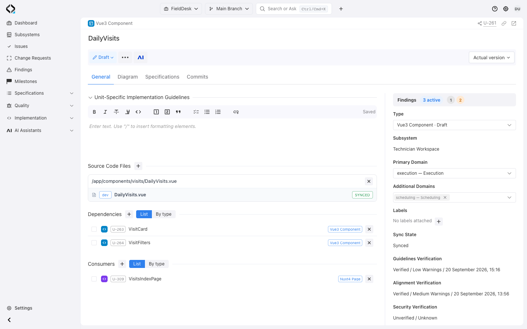Viewport: 527px width, 329px height.
Task: Open the 3 active findings link
Action: coord(431,100)
